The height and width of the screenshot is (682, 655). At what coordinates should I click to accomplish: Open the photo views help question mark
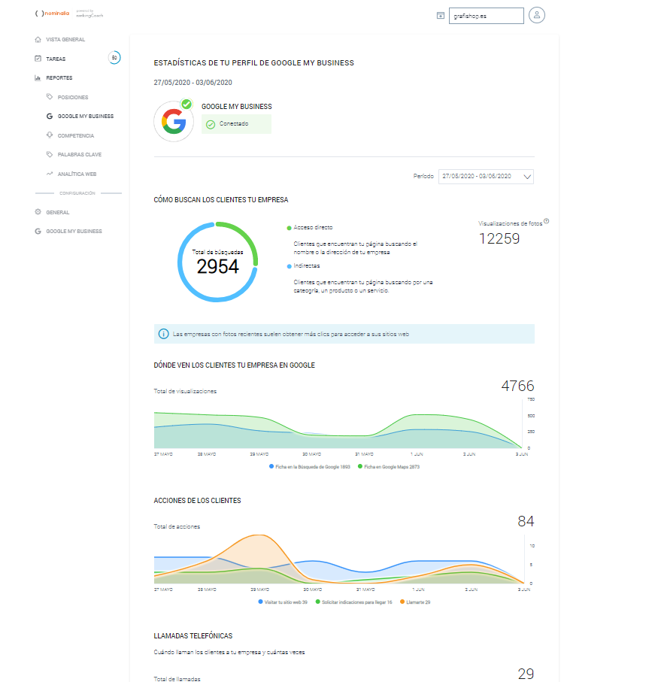click(546, 221)
